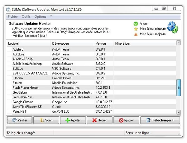Select the Java(TM) Platform SE row
Viewport: 187px width, 143px height.
pyautogui.click(x=91, y=107)
